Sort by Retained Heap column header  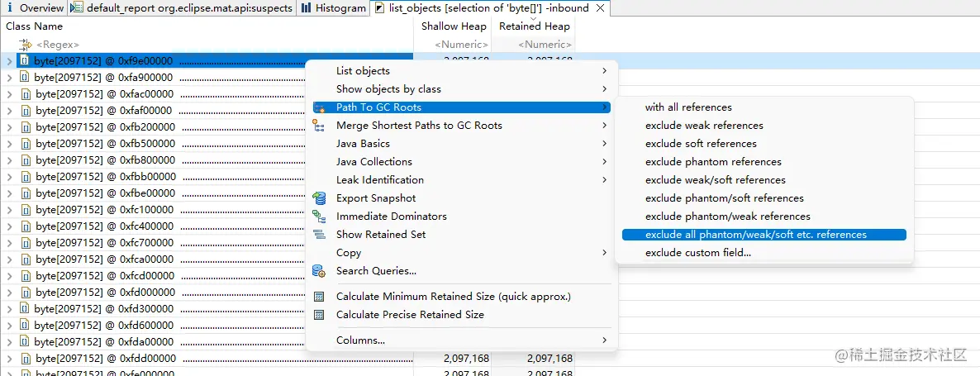tap(534, 26)
